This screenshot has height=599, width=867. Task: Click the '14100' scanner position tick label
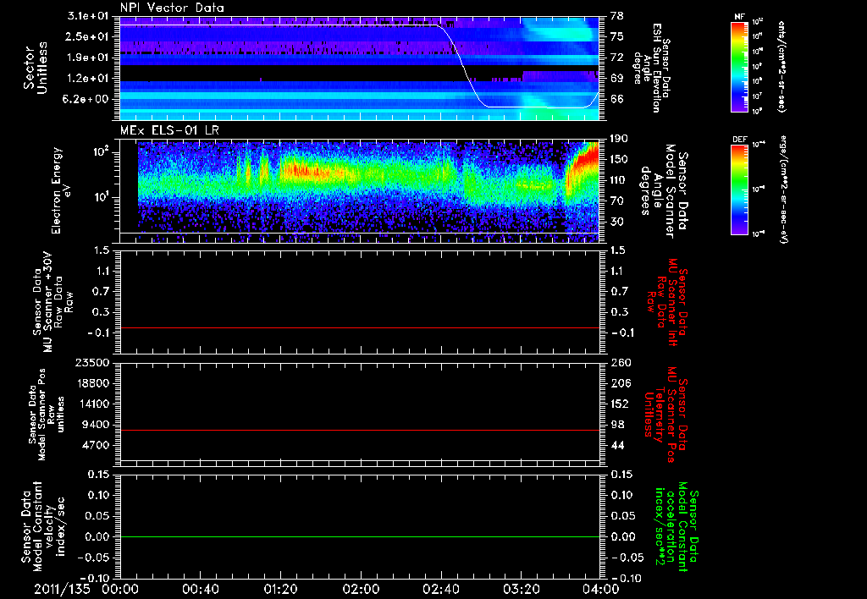[x=91, y=404]
